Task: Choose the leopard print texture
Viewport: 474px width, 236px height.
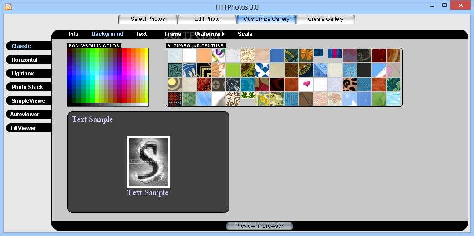Action: point(350,85)
